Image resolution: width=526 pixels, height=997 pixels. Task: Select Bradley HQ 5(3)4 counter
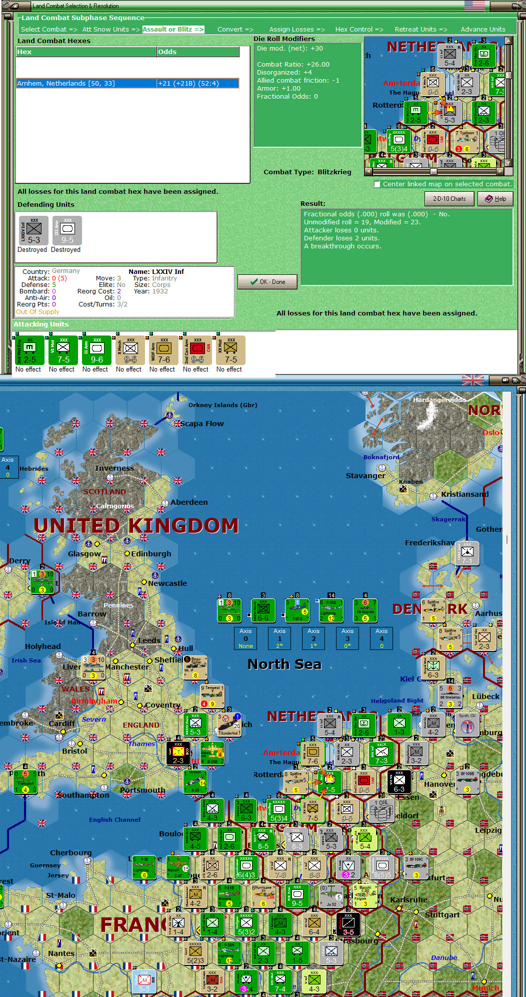279,811
